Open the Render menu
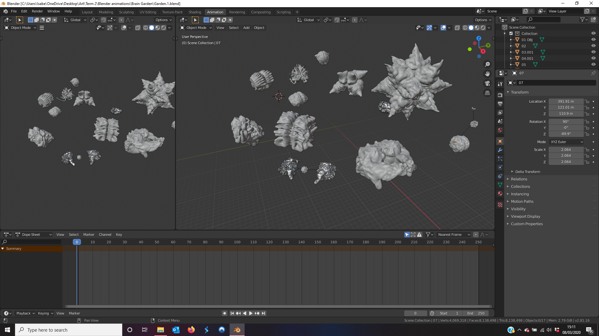Image resolution: width=599 pixels, height=336 pixels. coord(37,11)
